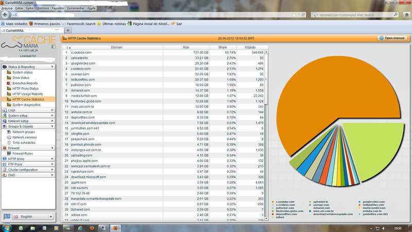
Task: Open the Ajuda menu
Action: 91,8
